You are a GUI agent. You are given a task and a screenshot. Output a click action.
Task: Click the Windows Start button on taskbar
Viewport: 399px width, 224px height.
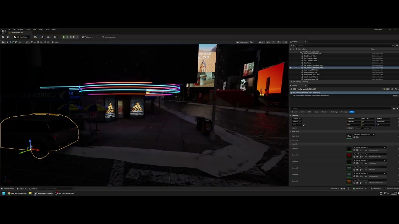(x=3, y=193)
